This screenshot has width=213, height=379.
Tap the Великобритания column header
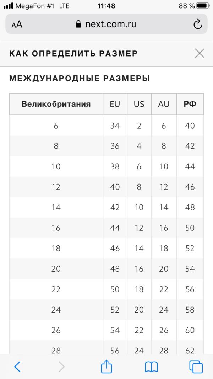pyautogui.click(x=56, y=104)
